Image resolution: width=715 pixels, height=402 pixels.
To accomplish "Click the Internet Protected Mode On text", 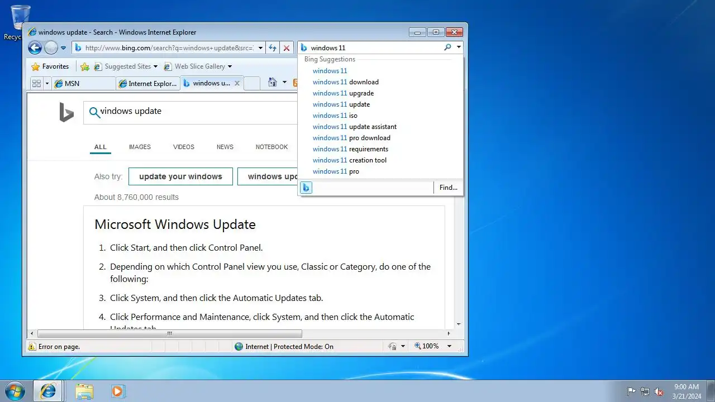I will tap(289, 347).
